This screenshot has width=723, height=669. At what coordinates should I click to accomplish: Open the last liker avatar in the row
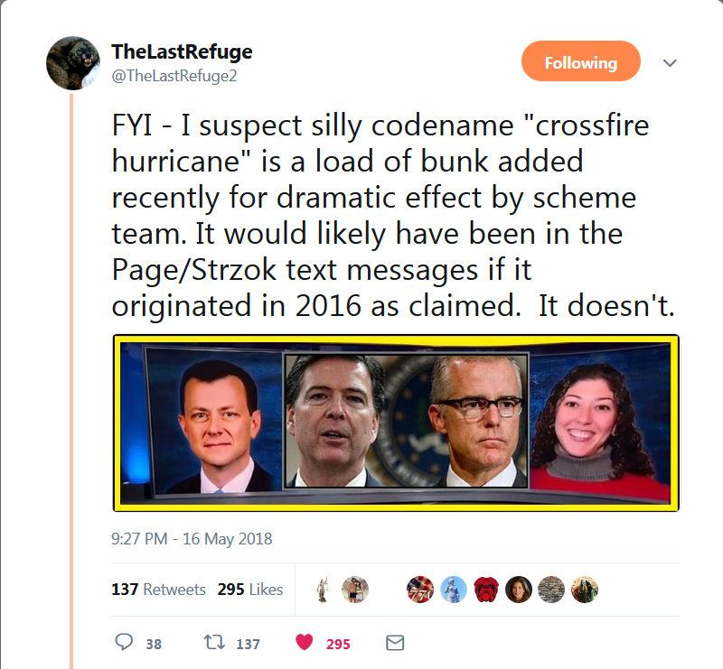(x=584, y=590)
